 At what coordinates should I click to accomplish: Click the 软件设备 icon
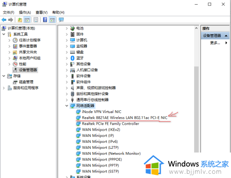click(x=73, y=76)
